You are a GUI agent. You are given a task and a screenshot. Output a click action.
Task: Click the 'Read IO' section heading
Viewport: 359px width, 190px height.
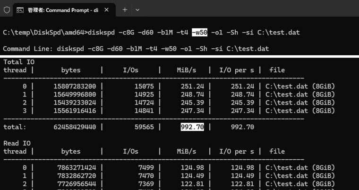pos(17,143)
